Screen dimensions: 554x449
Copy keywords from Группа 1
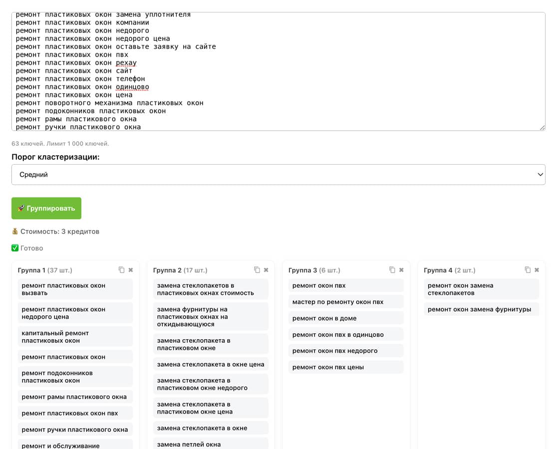(x=122, y=270)
